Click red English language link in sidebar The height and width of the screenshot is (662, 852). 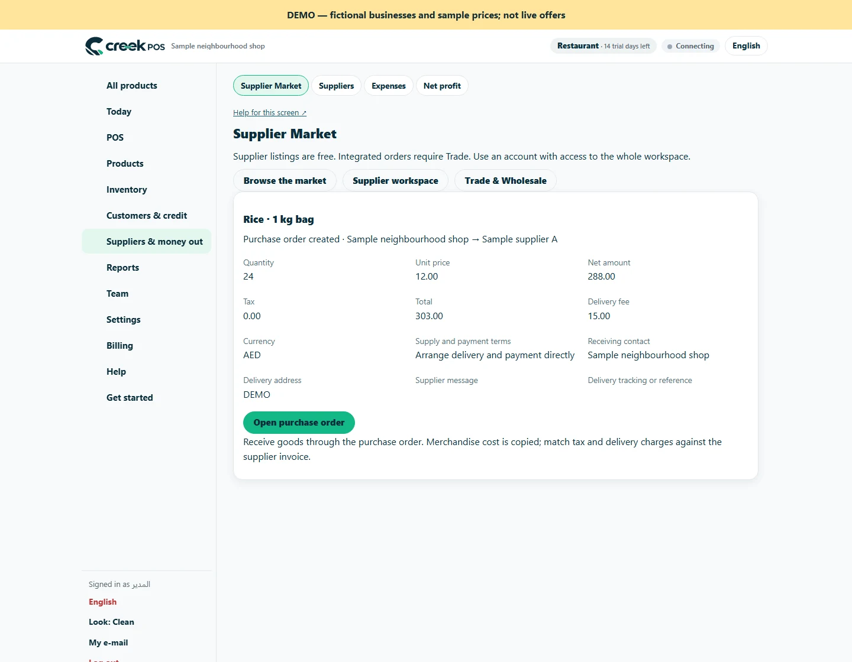(x=103, y=602)
